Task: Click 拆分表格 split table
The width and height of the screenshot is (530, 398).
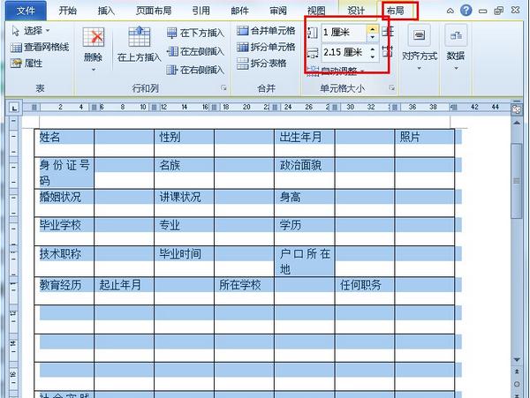Action: pyautogui.click(x=261, y=64)
